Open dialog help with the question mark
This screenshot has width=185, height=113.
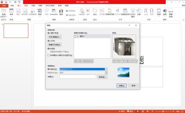pyautogui.click(x=129, y=25)
